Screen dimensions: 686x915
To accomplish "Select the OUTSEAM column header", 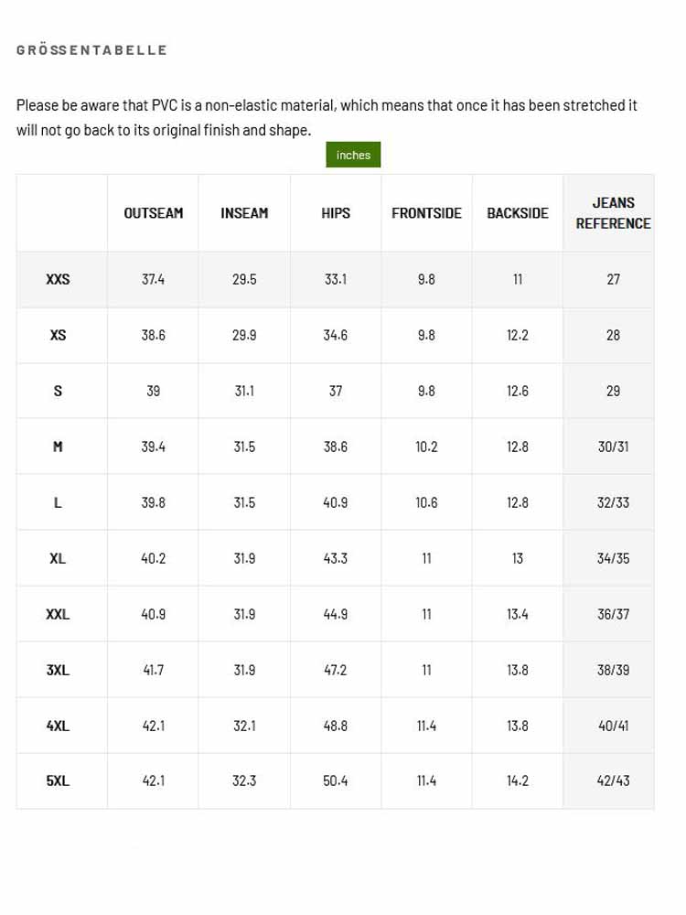I will (x=154, y=213).
